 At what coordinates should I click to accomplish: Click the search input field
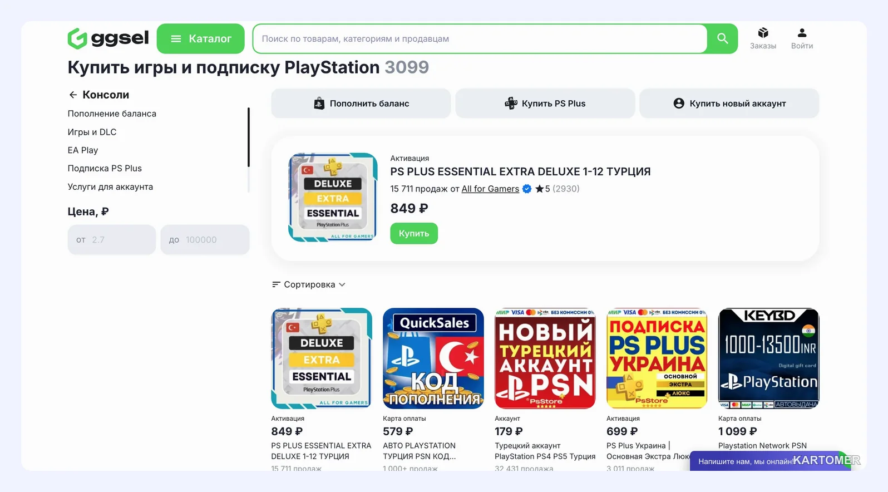(480, 38)
